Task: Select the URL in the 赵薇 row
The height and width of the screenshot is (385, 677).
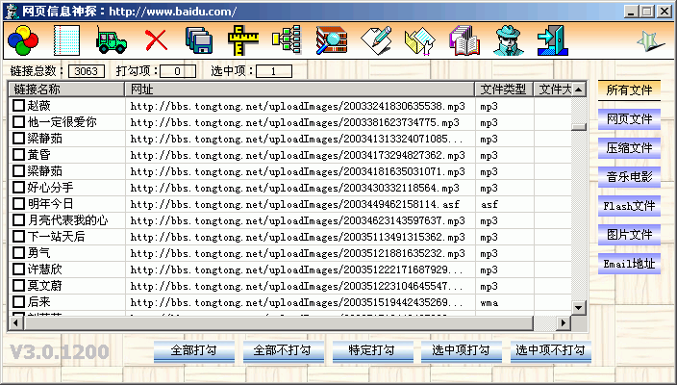Action: pos(297,106)
